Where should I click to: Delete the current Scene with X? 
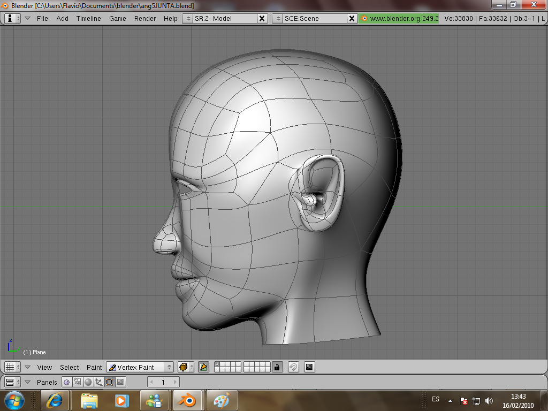[x=352, y=19]
